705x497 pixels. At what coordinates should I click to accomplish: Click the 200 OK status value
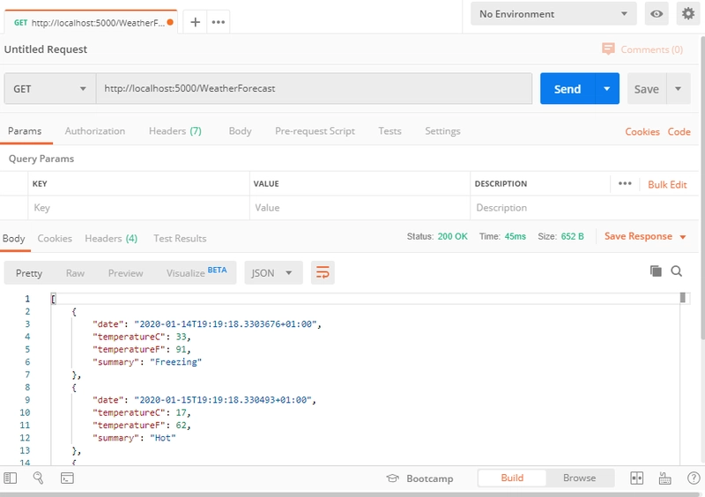(452, 236)
